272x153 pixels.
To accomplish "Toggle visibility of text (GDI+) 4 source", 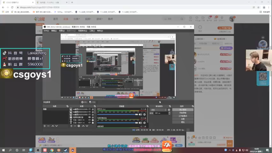I will coord(89,123).
